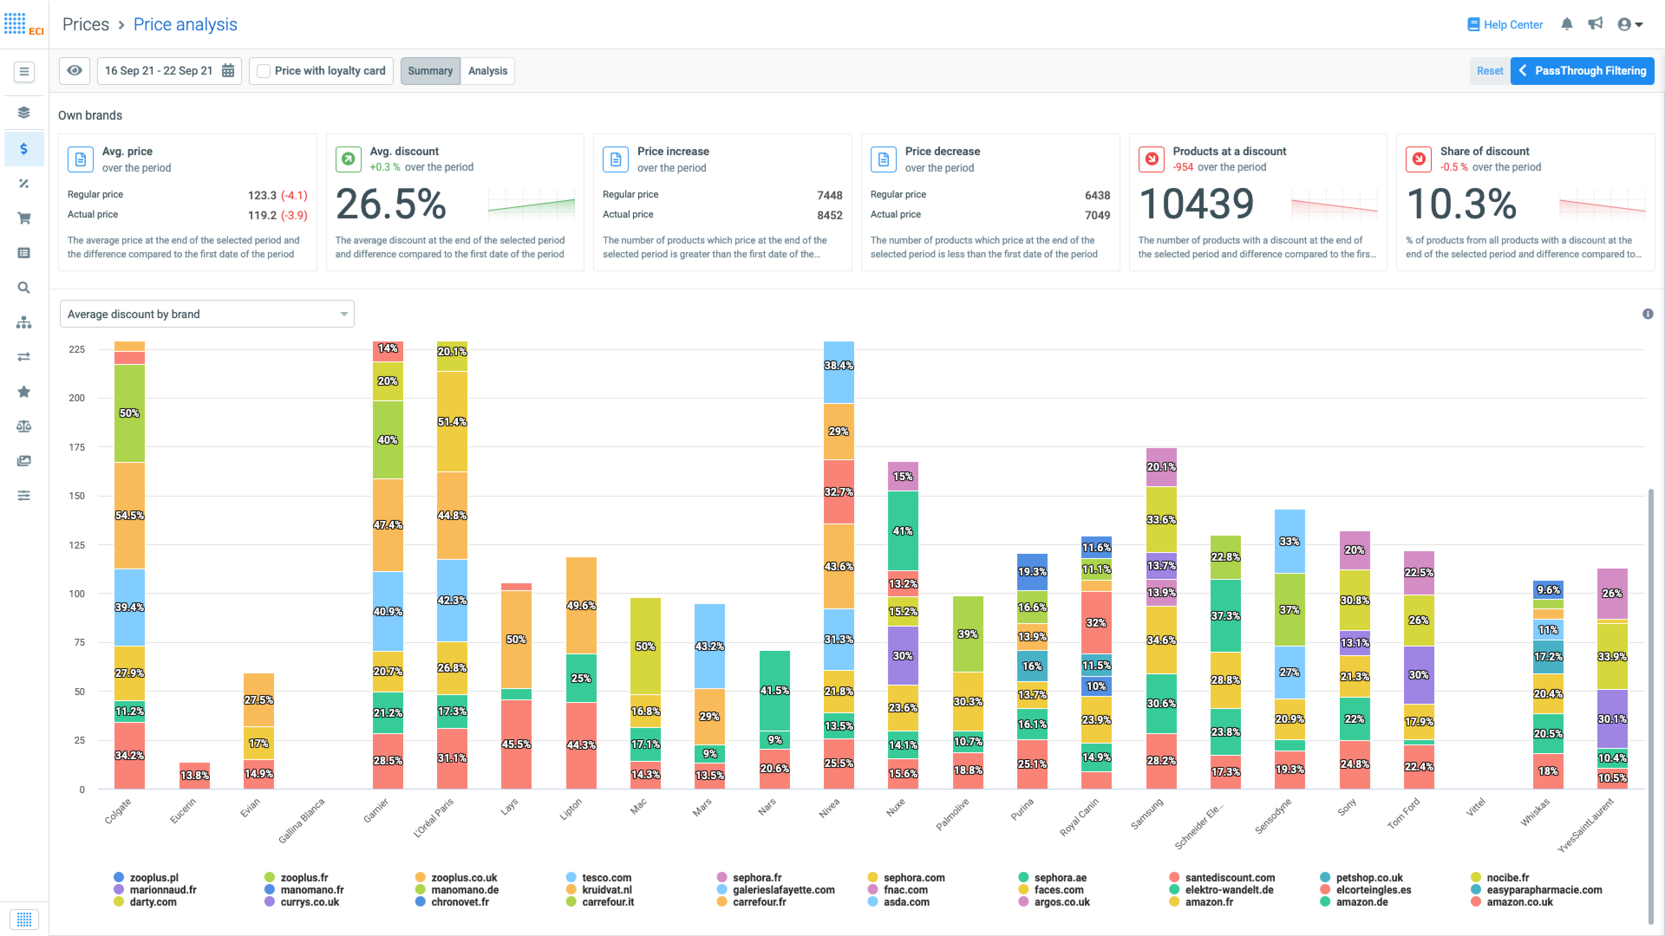Click the chart info icon

click(x=1648, y=314)
